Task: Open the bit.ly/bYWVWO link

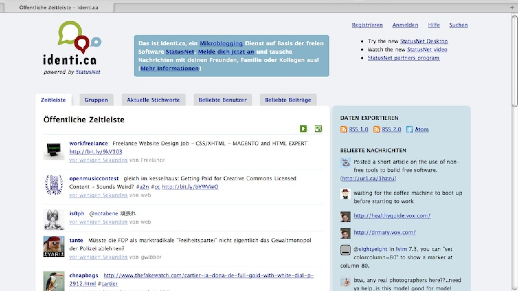Action: [190, 187]
